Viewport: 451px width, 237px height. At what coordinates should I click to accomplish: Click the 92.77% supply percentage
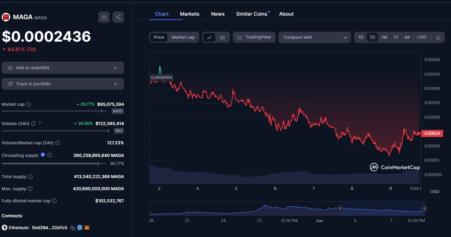tap(117, 163)
